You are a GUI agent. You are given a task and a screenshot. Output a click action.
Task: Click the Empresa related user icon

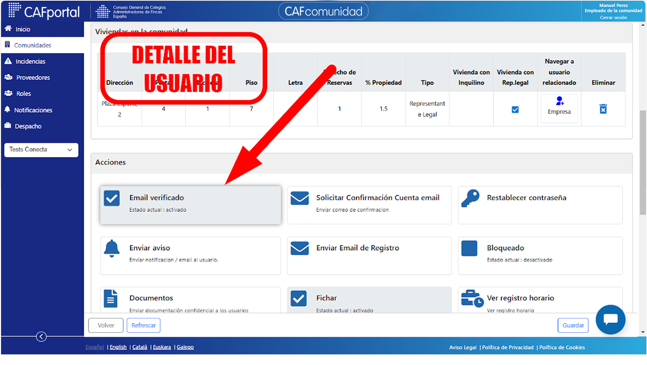559,101
